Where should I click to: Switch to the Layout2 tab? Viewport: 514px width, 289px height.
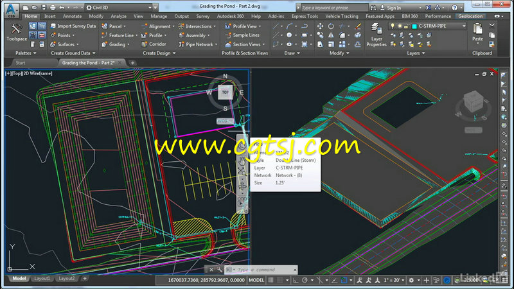pyautogui.click(x=67, y=278)
